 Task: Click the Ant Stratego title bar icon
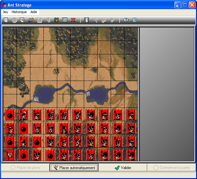point(4,5)
